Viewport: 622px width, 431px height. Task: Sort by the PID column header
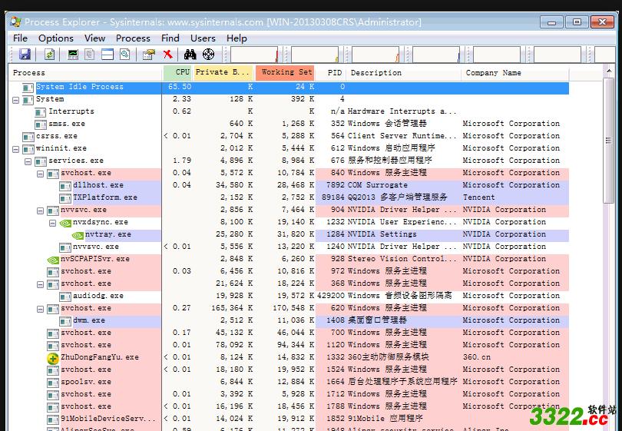pyautogui.click(x=331, y=73)
